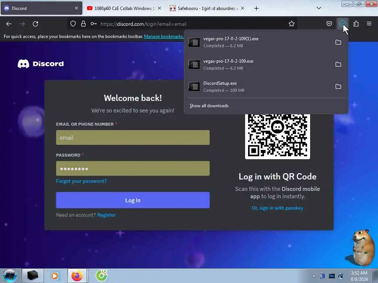The width and height of the screenshot is (378, 283).
Task: Open the vegas-pro-17-0-2-109.exe file icon
Action: pos(194,64)
